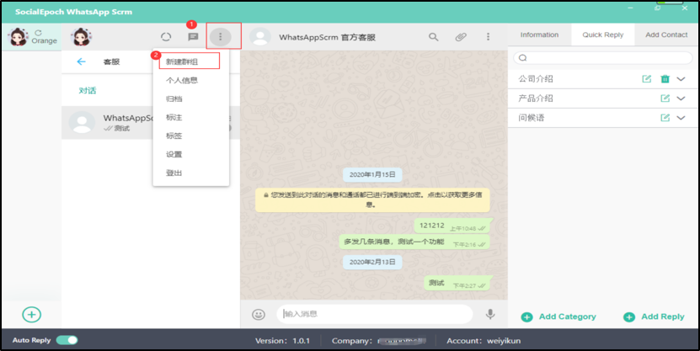The width and height of the screenshot is (700, 351).
Task: Open the emoji picker
Action: point(259,315)
